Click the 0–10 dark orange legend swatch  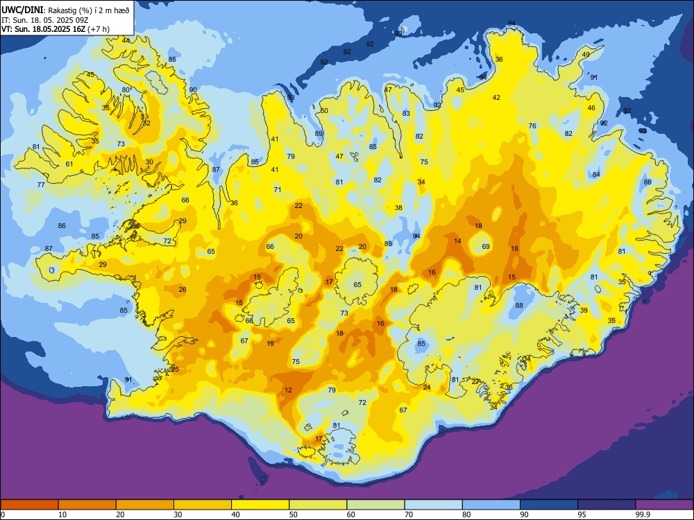30,505
